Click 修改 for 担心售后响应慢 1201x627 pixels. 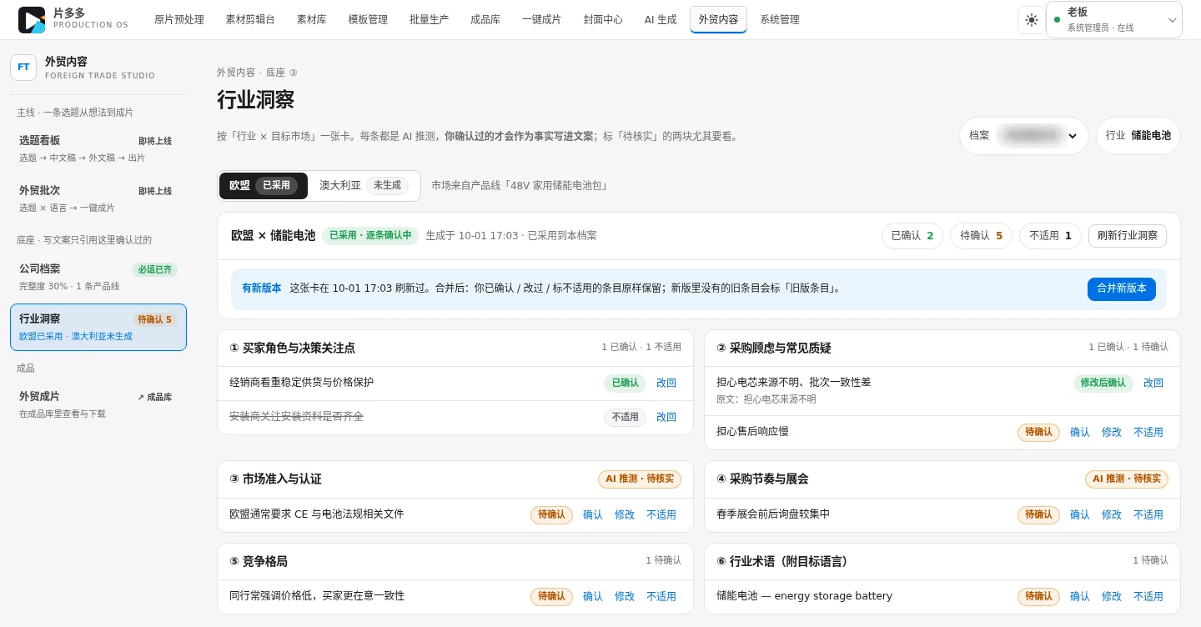pos(1112,433)
